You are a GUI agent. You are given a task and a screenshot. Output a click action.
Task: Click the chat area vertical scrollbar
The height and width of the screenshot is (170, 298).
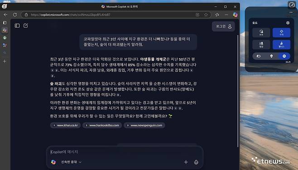238,91
